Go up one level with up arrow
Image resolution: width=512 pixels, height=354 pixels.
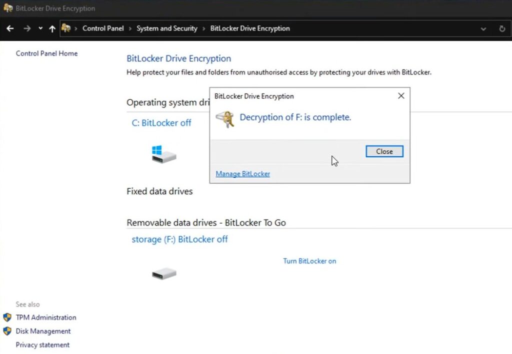click(52, 28)
